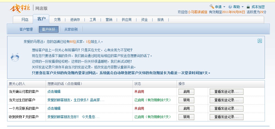
Task: Collapse the info panel with arrow icon
Action: 260,41
